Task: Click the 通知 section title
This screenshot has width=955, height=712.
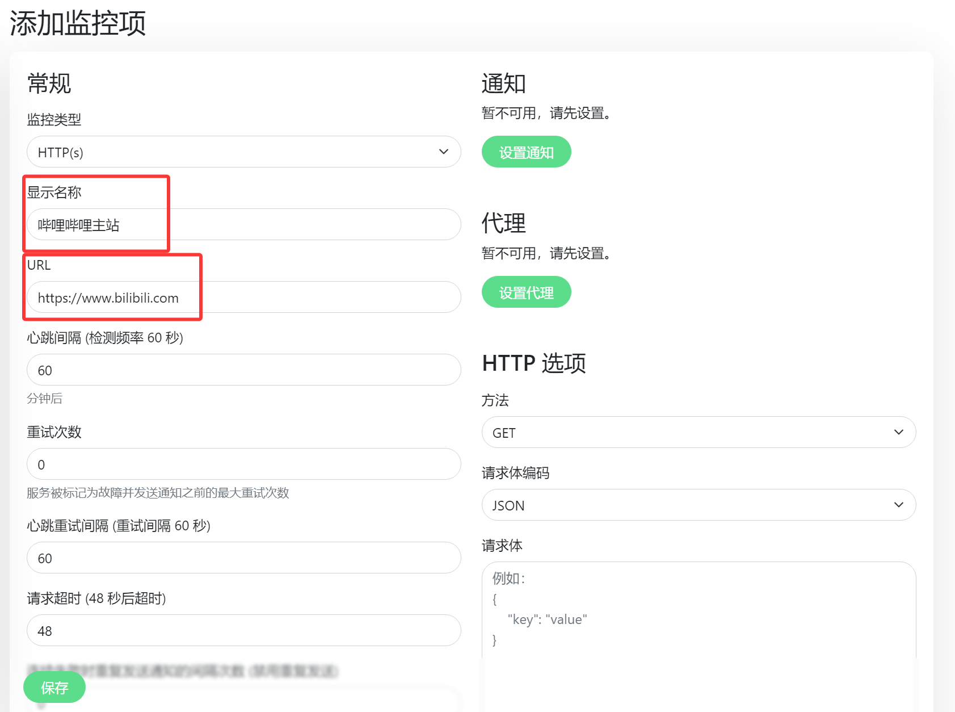Action: point(503,83)
